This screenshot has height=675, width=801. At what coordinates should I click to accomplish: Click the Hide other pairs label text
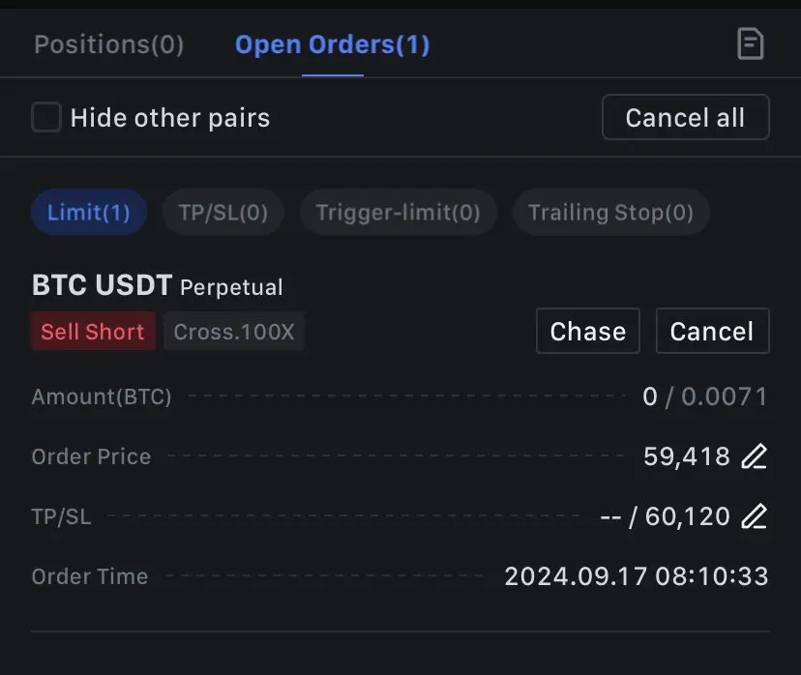tap(170, 118)
